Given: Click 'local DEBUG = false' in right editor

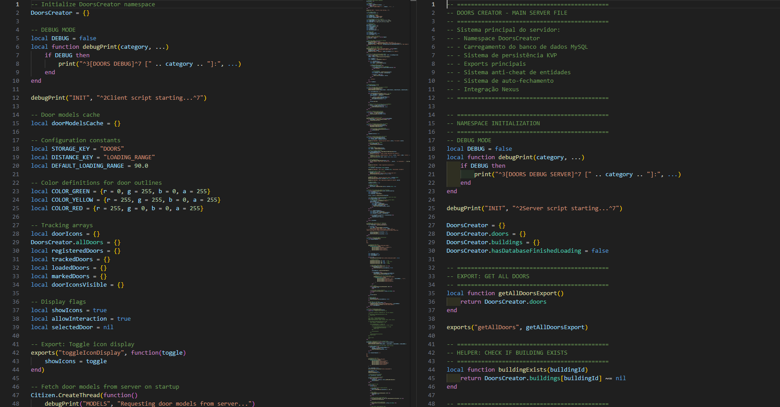Looking at the screenshot, I should [479, 148].
